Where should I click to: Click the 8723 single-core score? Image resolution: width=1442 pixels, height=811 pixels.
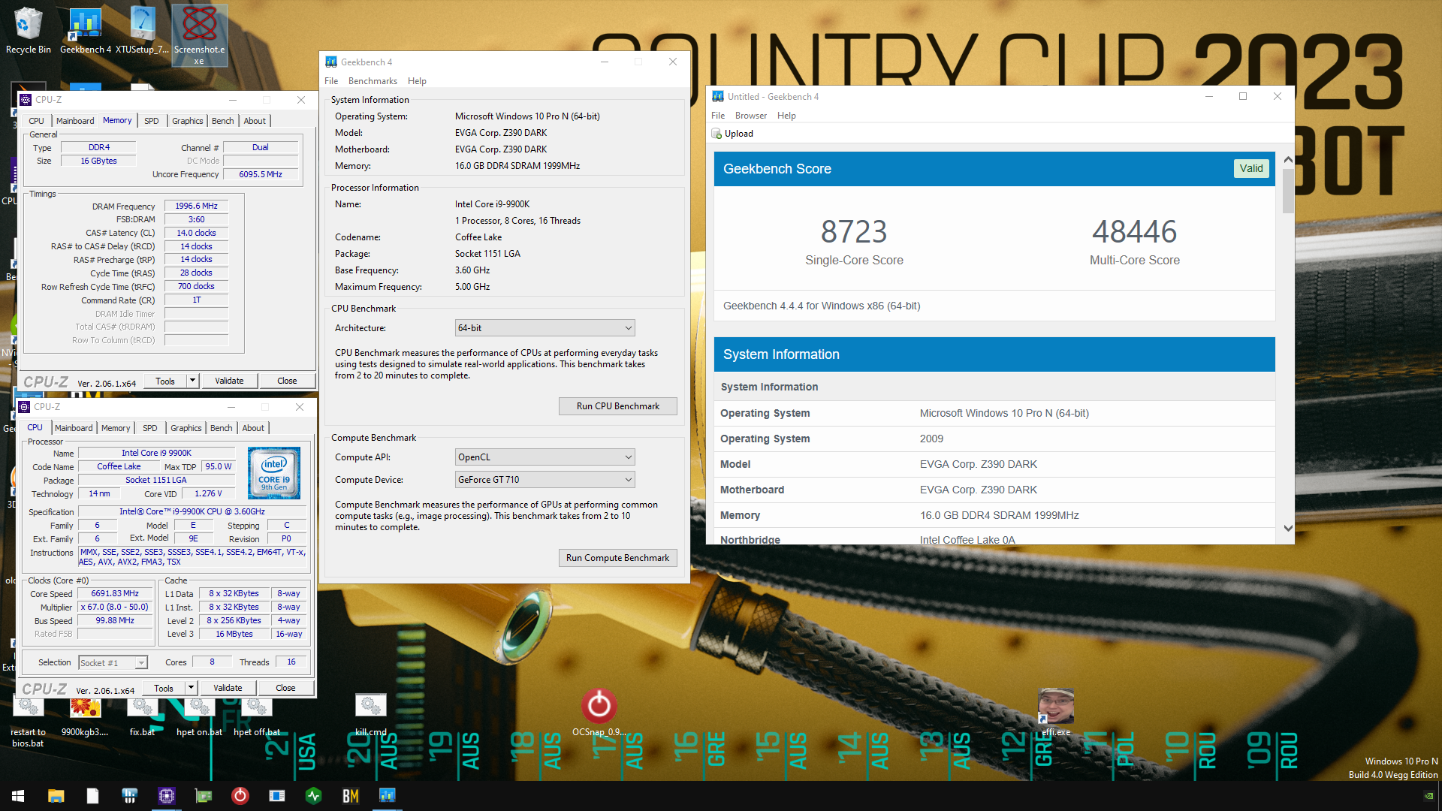click(854, 232)
